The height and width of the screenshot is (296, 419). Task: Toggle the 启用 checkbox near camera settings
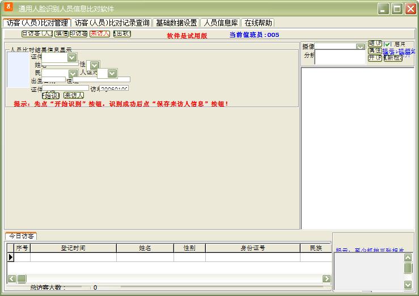[x=388, y=44]
